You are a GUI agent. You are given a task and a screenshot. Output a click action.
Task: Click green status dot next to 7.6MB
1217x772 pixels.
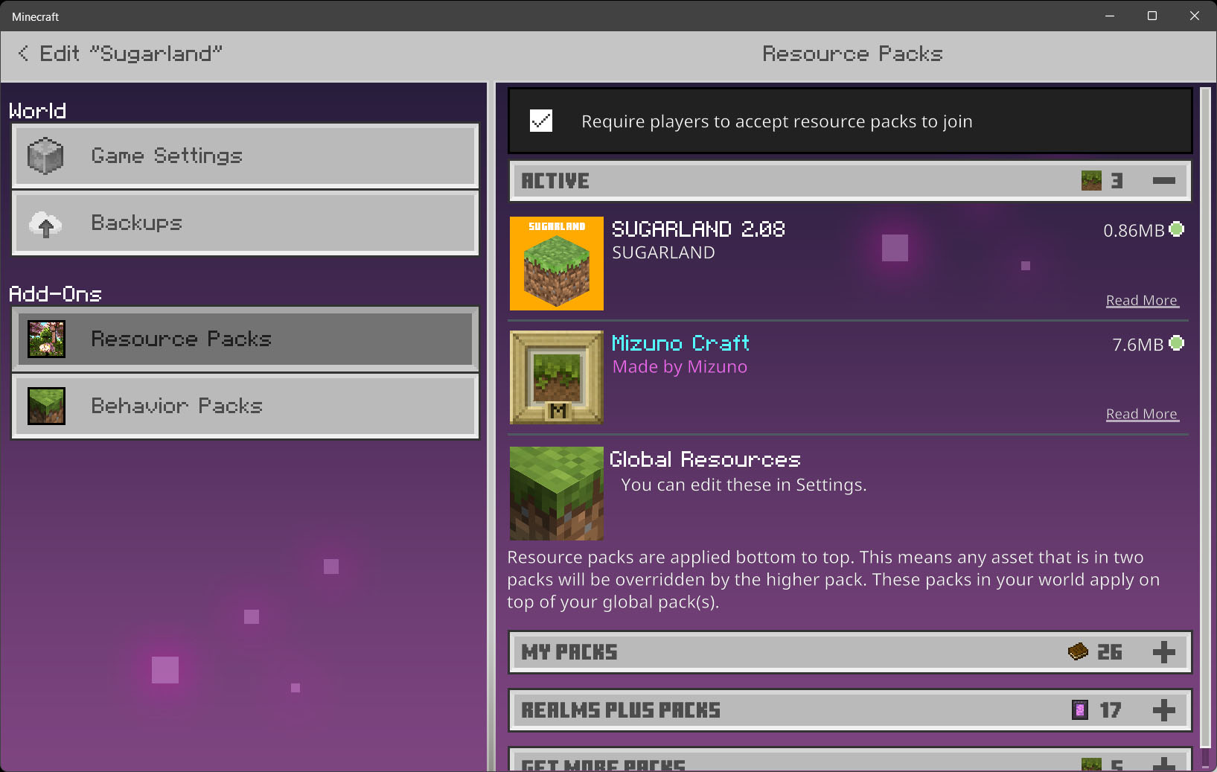pyautogui.click(x=1177, y=343)
